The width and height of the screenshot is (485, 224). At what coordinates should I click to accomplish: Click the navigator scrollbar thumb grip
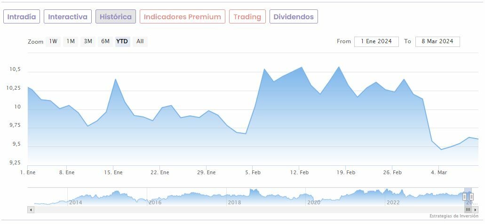click(468, 210)
